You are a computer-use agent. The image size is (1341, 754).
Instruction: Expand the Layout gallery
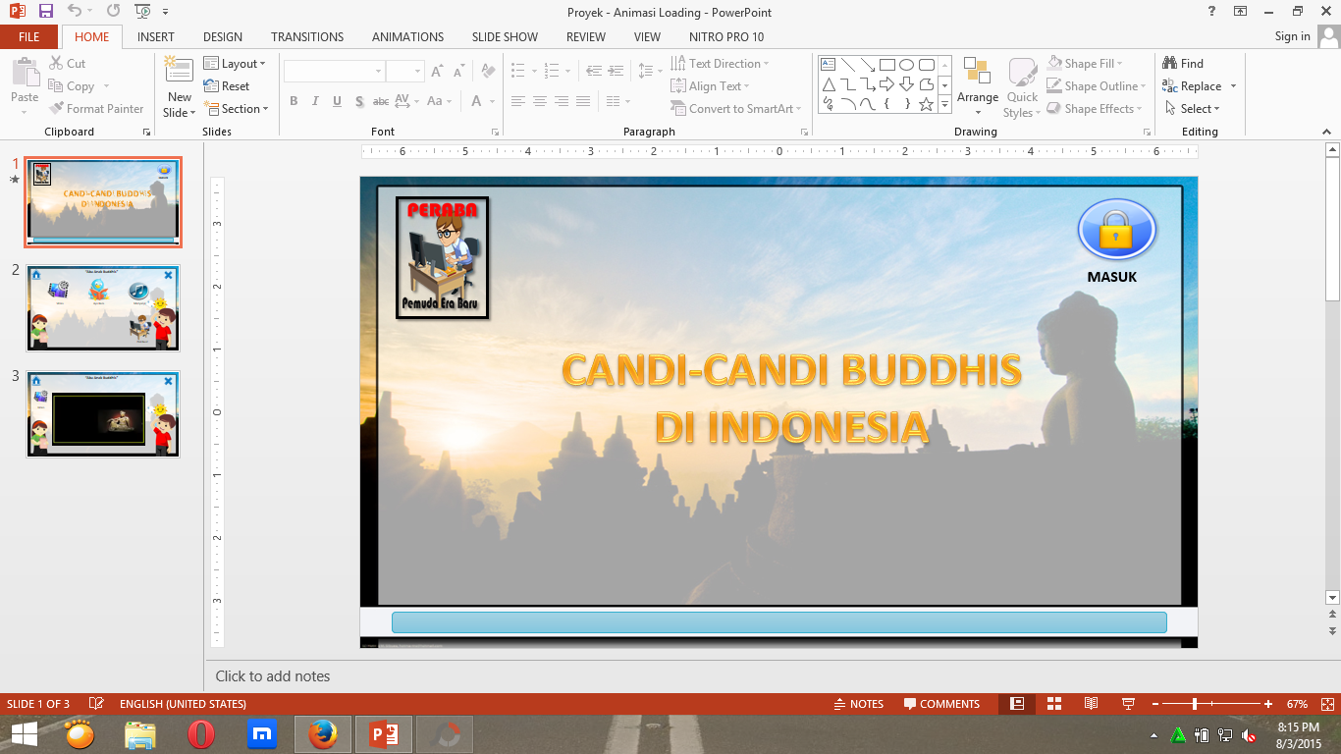click(x=236, y=63)
